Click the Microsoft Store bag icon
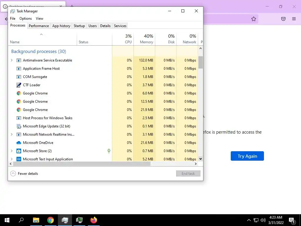The height and width of the screenshot is (226, 301). click(x=19, y=151)
